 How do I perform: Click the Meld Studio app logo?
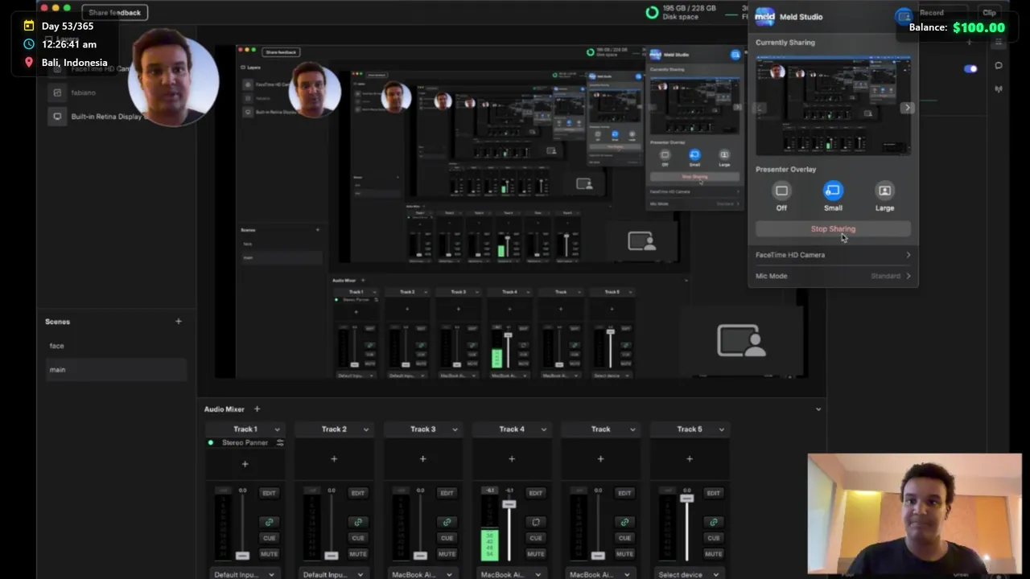pyautogui.click(x=764, y=16)
